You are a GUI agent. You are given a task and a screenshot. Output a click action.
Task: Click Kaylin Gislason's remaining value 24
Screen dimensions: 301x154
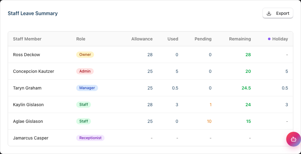coord(248,105)
